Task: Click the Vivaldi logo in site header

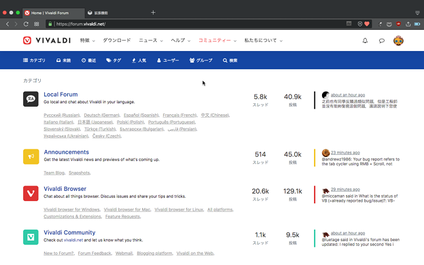Action: [47, 41]
